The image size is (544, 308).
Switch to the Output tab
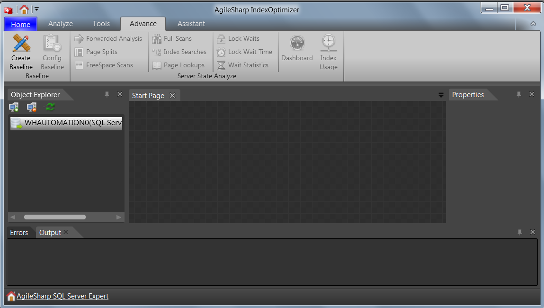coord(50,233)
